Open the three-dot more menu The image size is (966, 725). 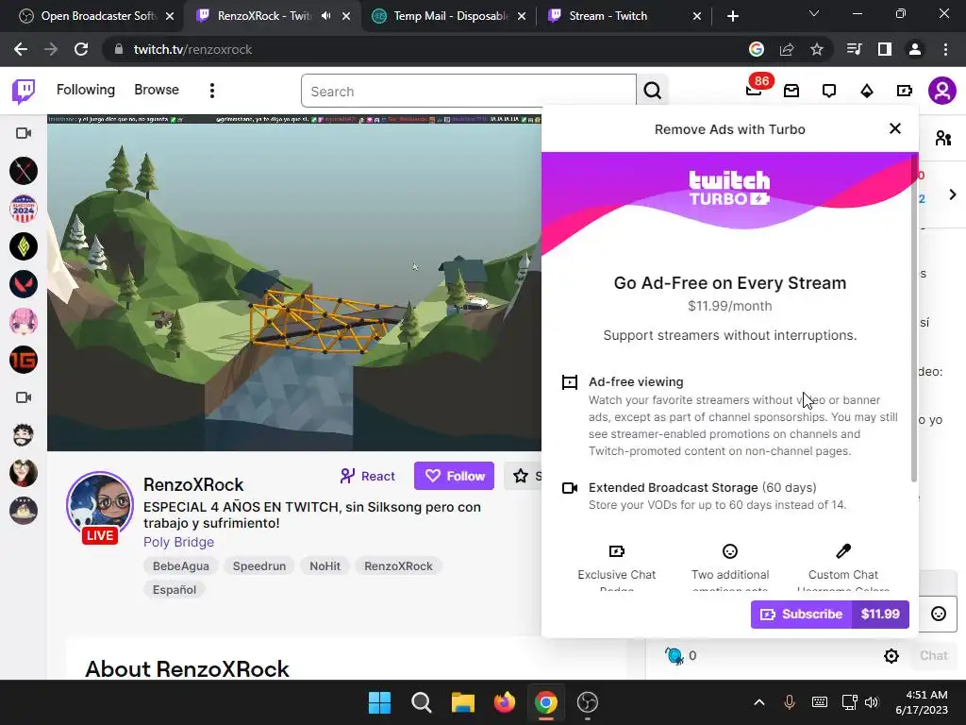pos(212,91)
